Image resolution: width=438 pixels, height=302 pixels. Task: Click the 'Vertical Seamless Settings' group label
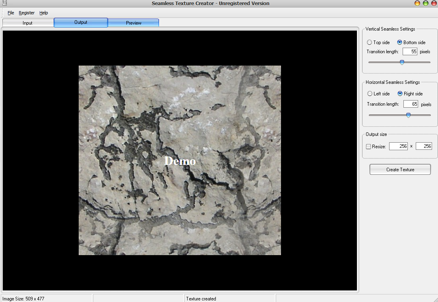[390, 29]
